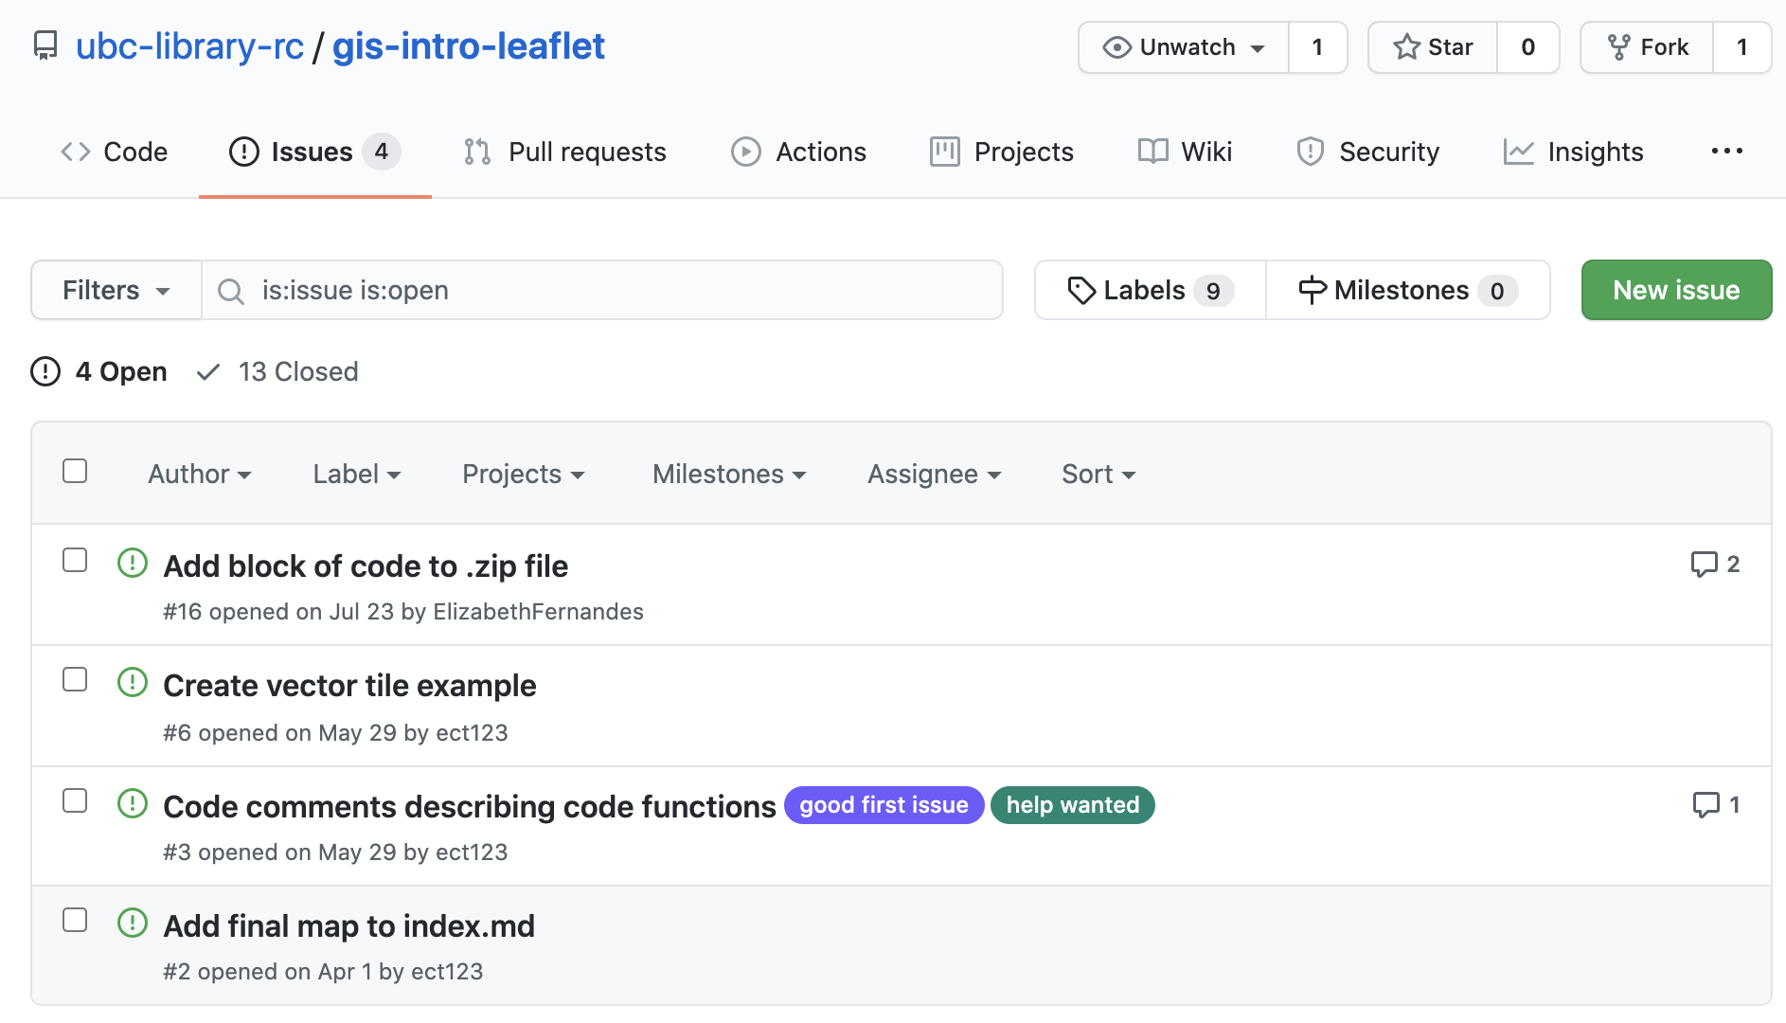Go to the Pull requests tab
The image size is (1786, 1023).
coord(565,152)
